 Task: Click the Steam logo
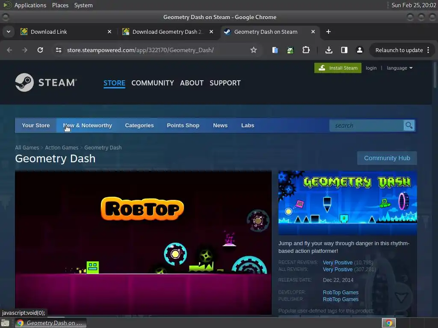pos(46,82)
